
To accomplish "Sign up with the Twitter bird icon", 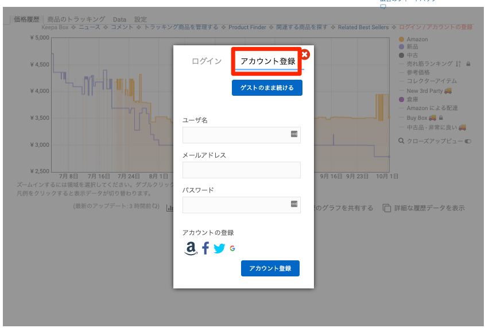I will [x=219, y=248].
